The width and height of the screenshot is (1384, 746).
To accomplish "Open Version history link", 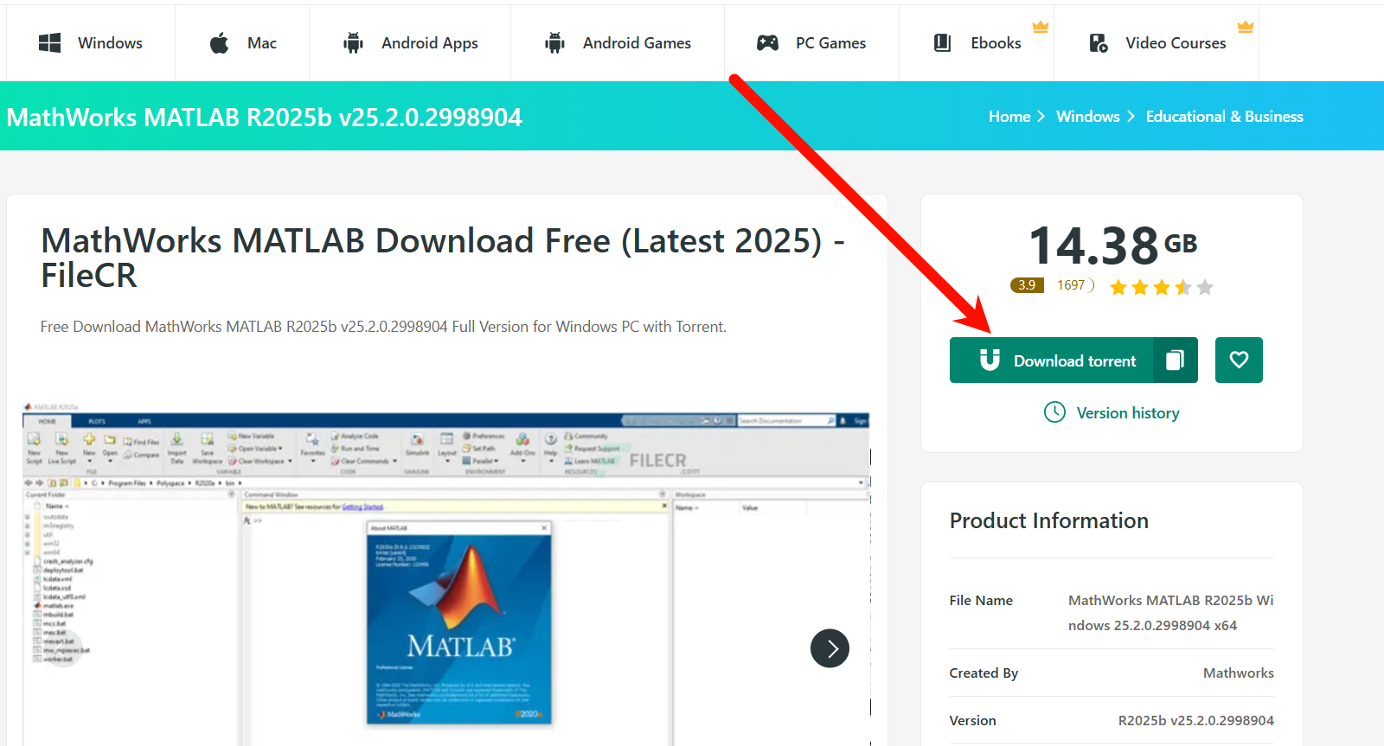I will (x=1128, y=413).
